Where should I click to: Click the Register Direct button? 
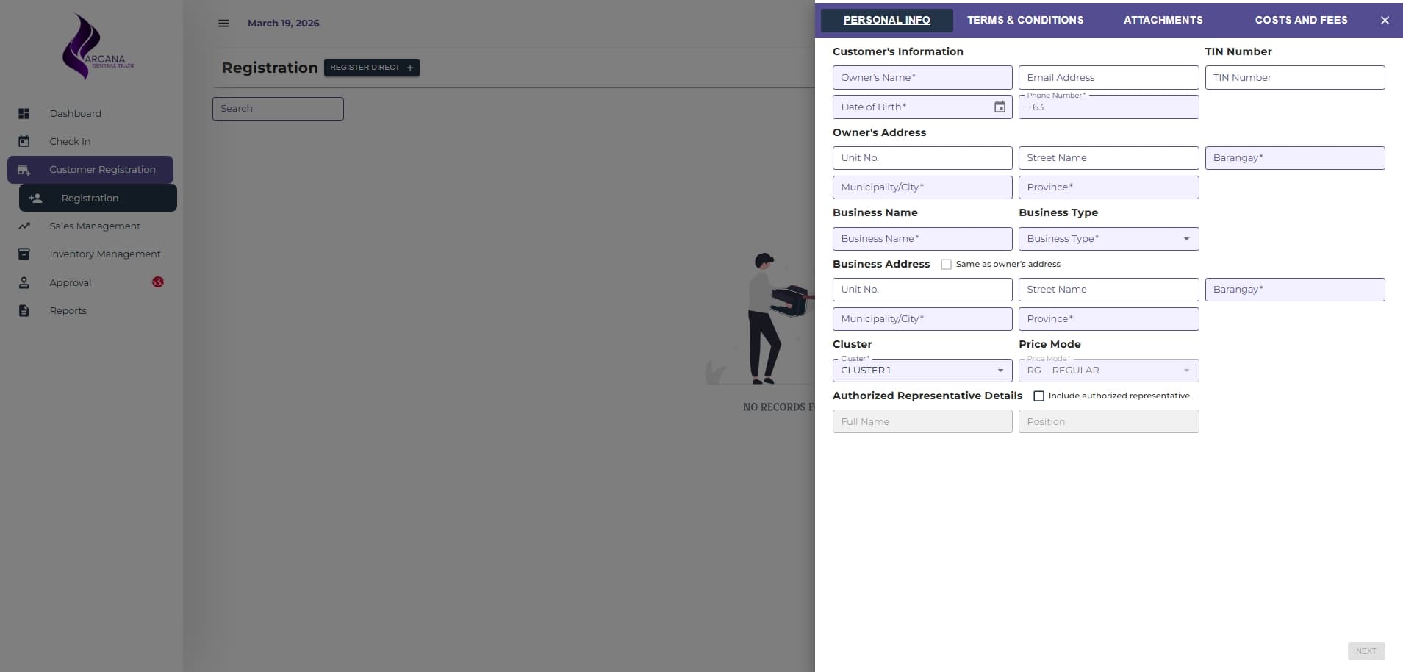[x=371, y=67]
